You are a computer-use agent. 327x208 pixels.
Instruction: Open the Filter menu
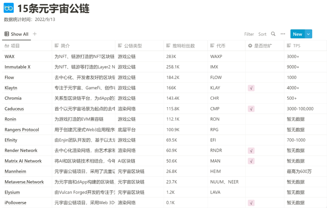pyautogui.click(x=249, y=34)
